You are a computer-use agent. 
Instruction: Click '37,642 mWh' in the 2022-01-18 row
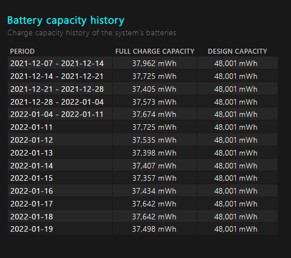(x=154, y=217)
